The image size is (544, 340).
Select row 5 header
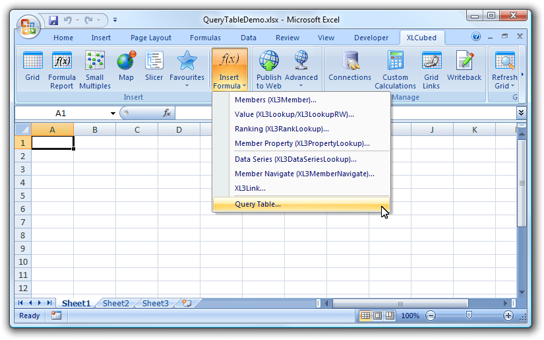23,196
